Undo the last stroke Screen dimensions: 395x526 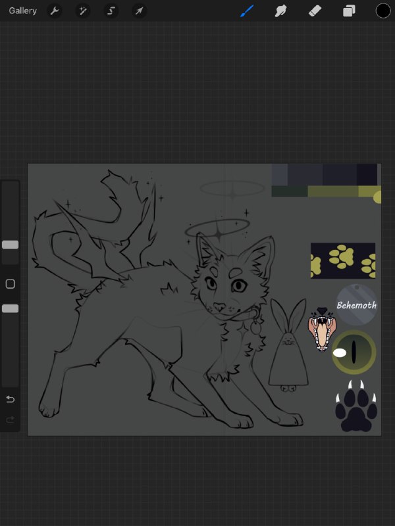[11, 399]
